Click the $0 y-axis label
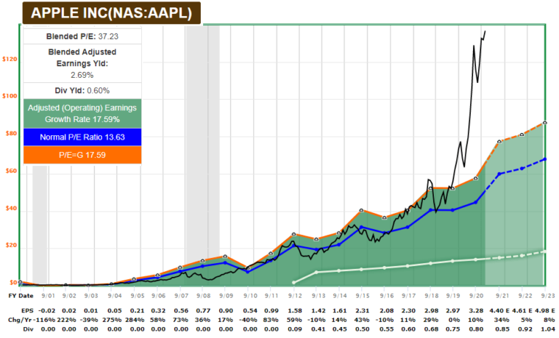559x338 pixels. (x=13, y=283)
